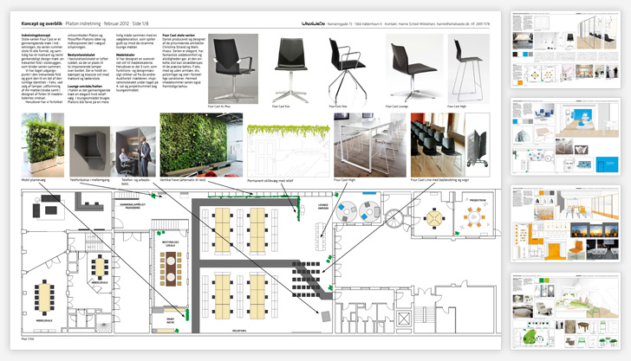Click the 'Four Cast One' caption

pos(338,106)
